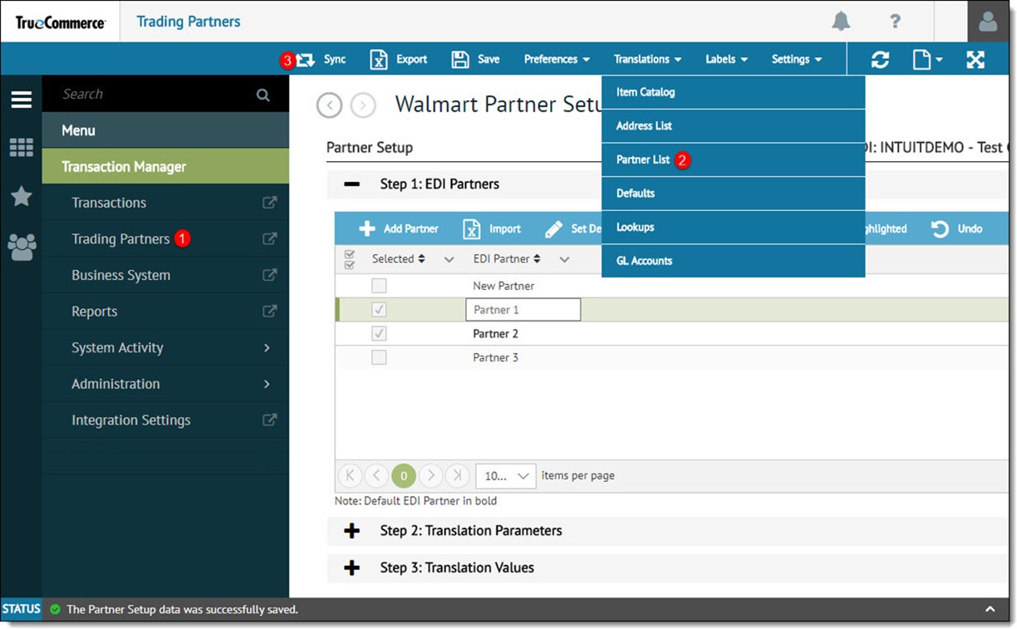Open Reports in new window icon
This screenshot has height=629, width=1017.
pos(269,311)
